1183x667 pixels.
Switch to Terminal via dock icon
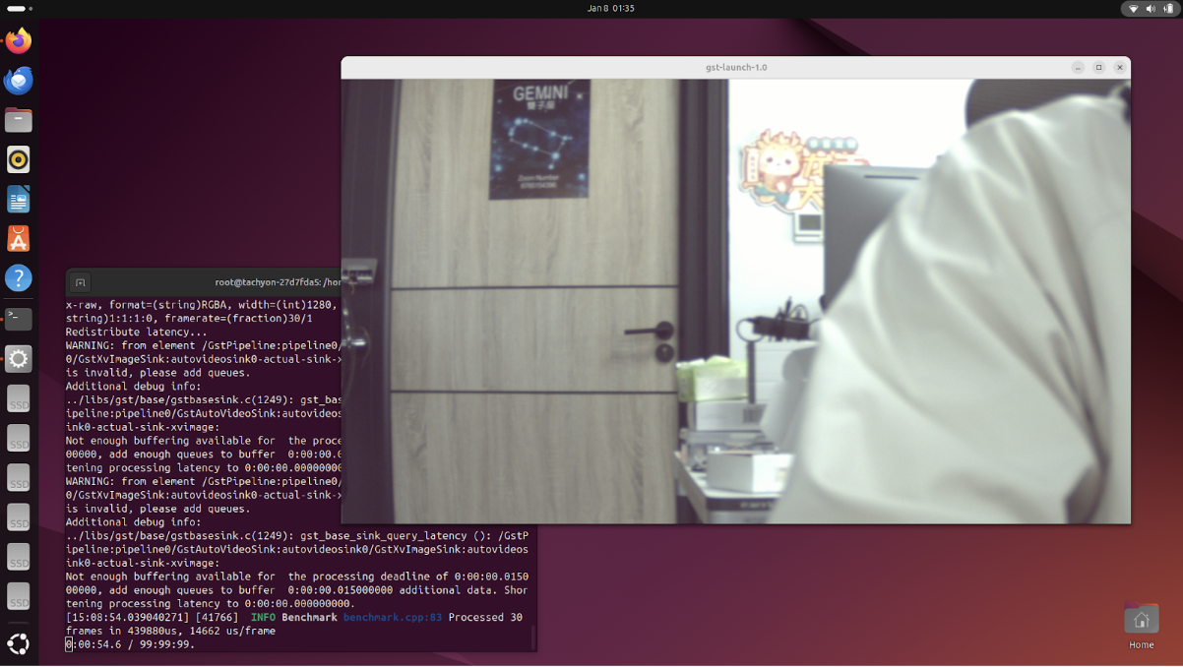pyautogui.click(x=19, y=319)
